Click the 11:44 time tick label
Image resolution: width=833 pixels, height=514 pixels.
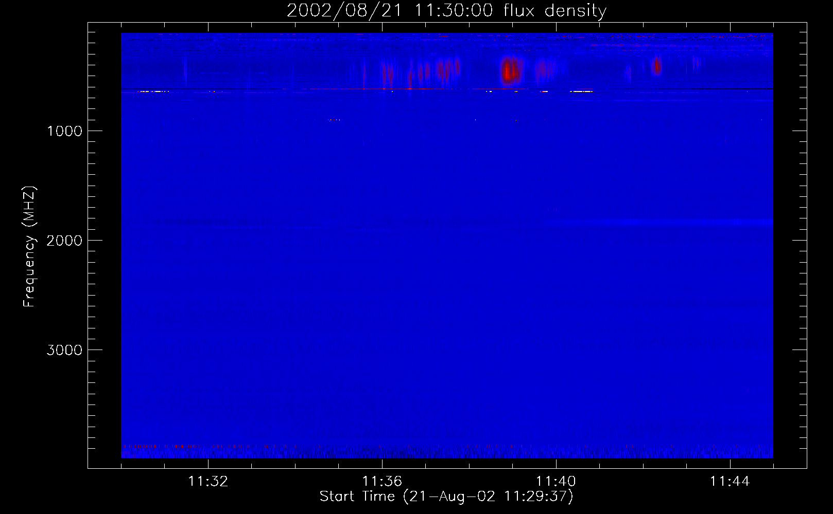point(730,482)
